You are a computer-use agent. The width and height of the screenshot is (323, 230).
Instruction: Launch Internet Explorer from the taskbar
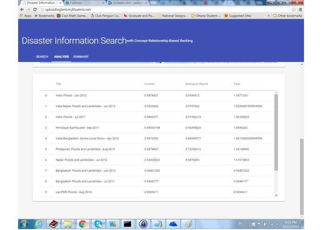coord(39,224)
